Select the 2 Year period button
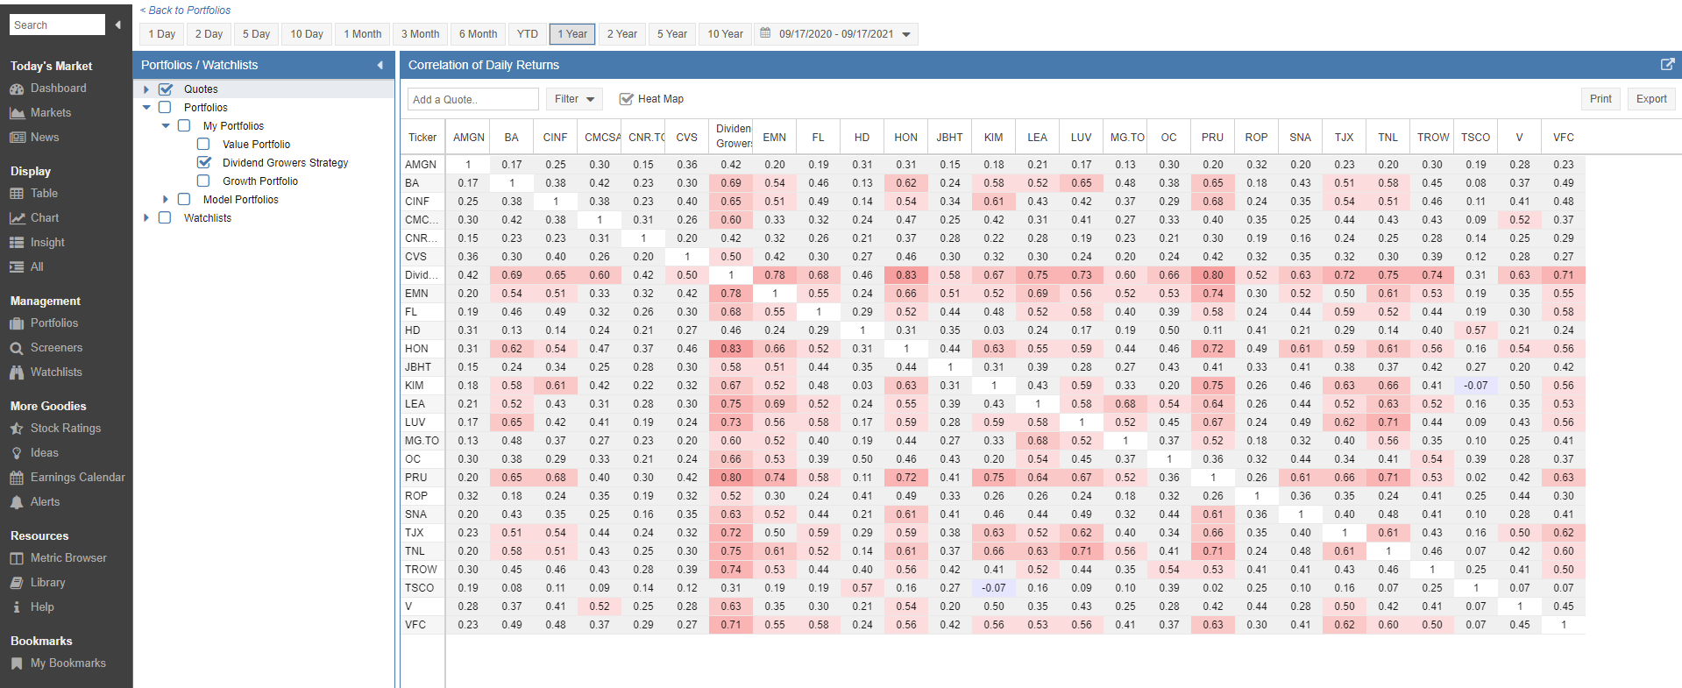This screenshot has height=688, width=1682. pos(622,34)
